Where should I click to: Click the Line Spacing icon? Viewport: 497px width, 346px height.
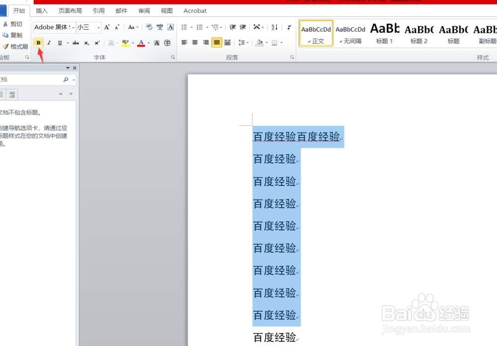point(242,42)
